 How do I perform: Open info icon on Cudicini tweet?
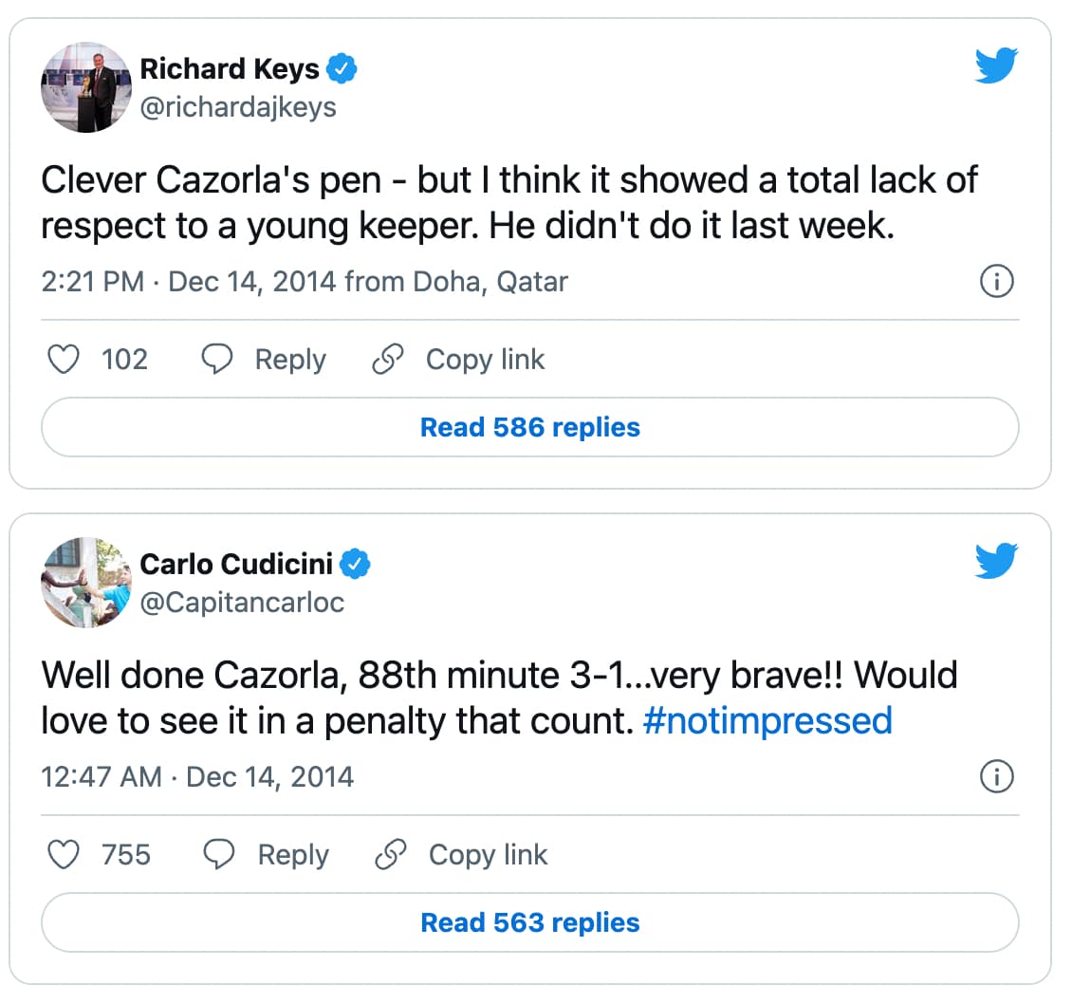(x=997, y=776)
